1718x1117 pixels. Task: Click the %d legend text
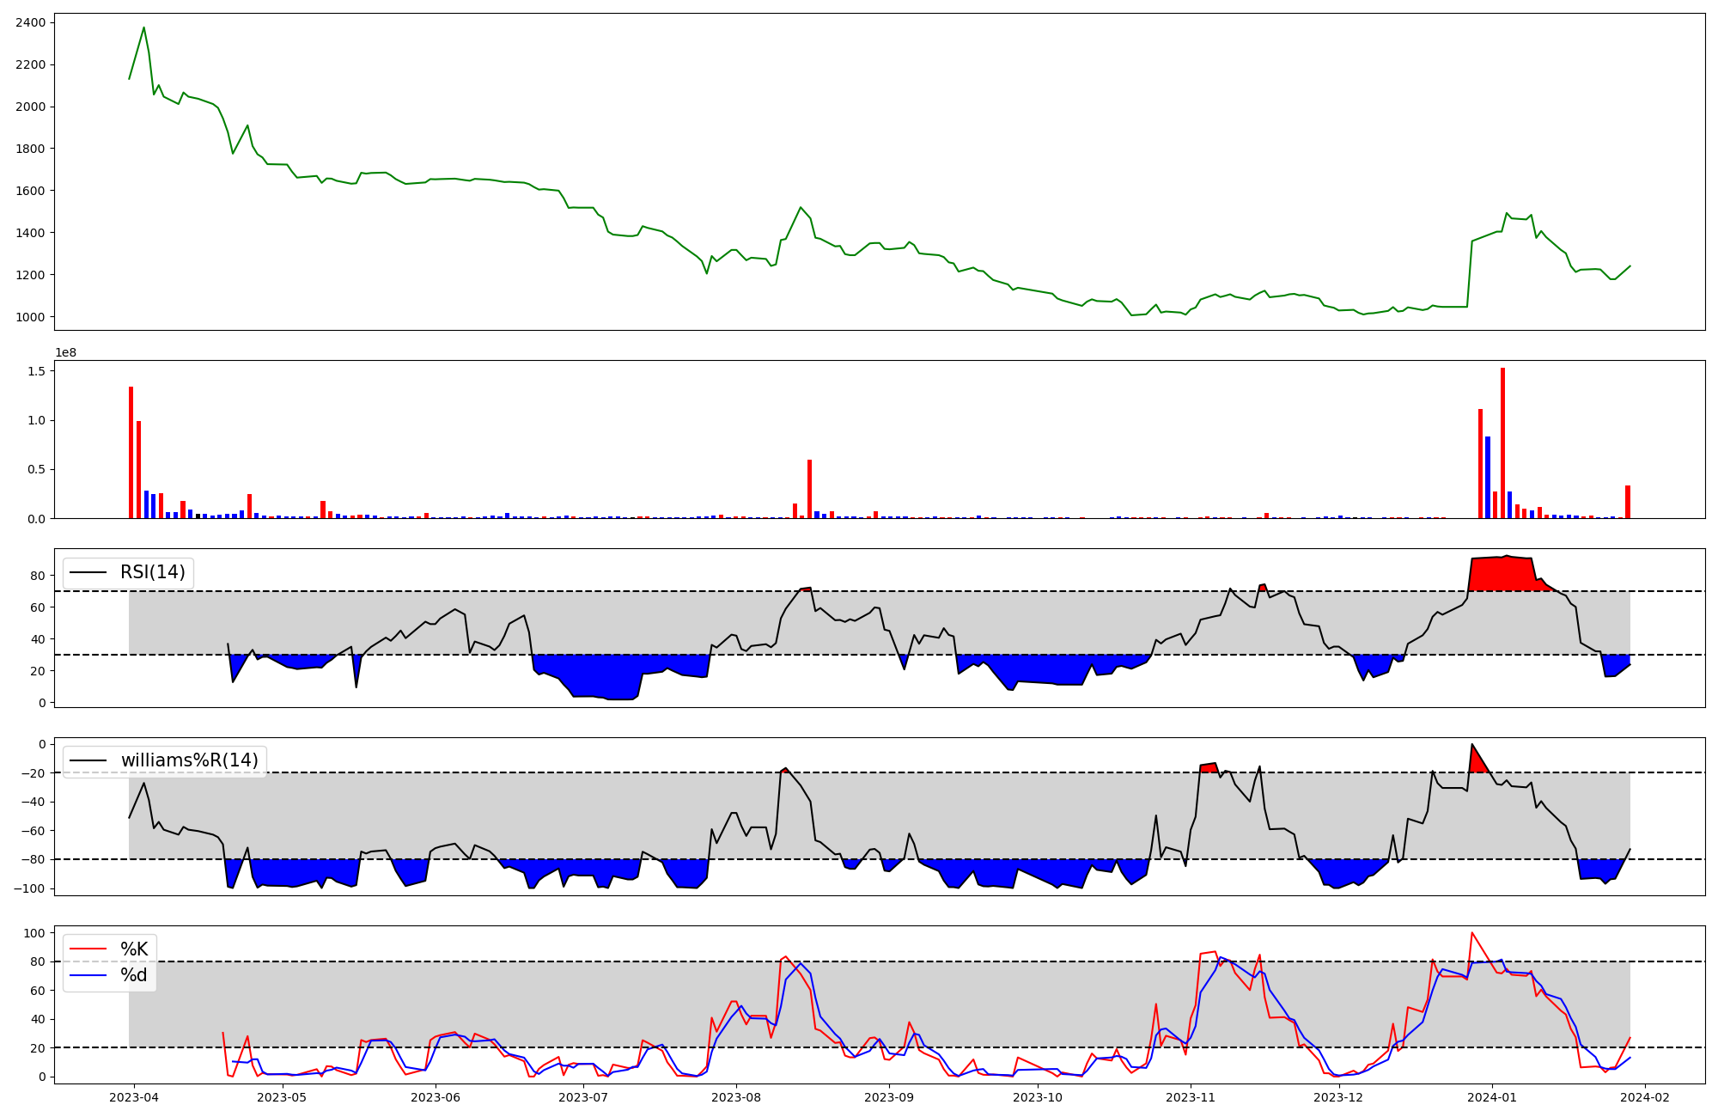[x=134, y=975]
